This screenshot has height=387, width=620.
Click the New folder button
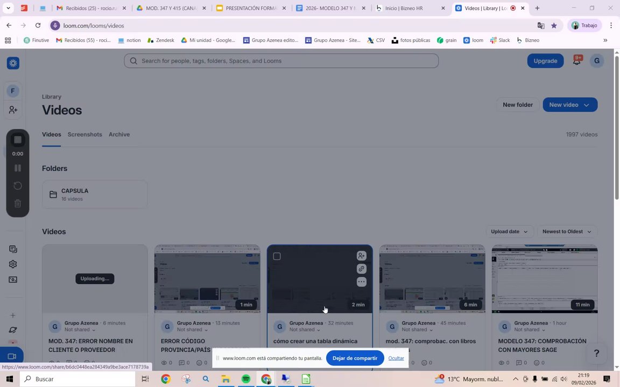pos(518,105)
